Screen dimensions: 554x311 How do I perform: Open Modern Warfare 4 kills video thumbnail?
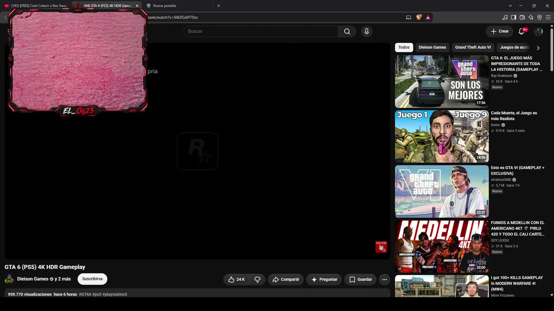(x=441, y=286)
